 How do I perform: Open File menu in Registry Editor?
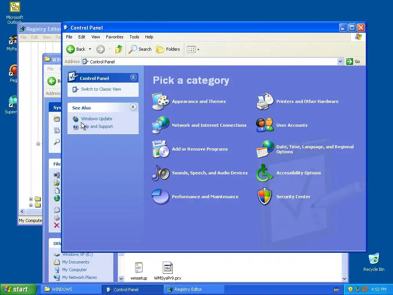click(x=23, y=37)
